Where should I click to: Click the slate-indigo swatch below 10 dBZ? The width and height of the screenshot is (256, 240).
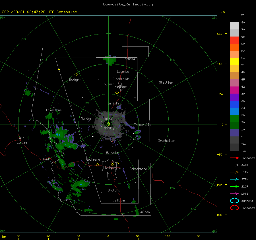click(x=234, y=133)
